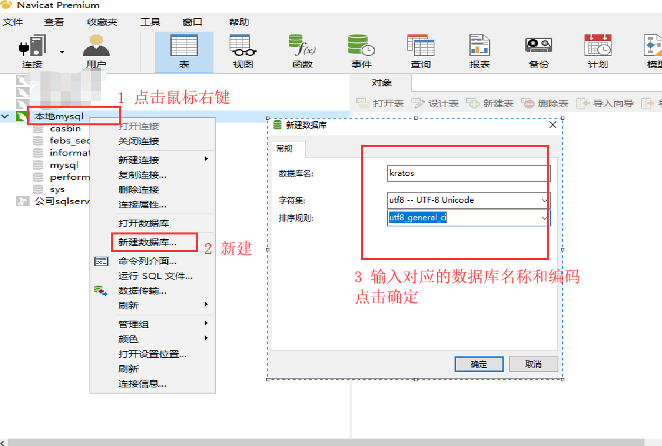Open the Query (查询) toolbar icon
662x446 pixels.
(x=420, y=52)
